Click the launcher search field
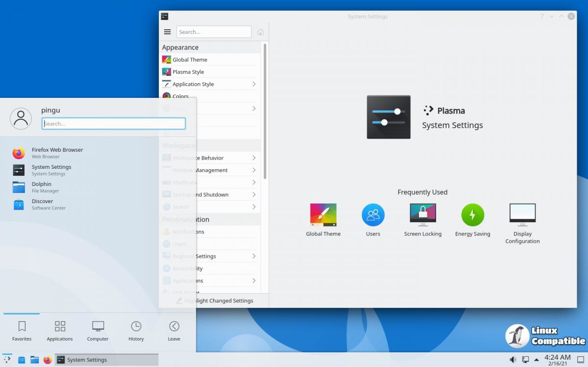 pyautogui.click(x=114, y=124)
